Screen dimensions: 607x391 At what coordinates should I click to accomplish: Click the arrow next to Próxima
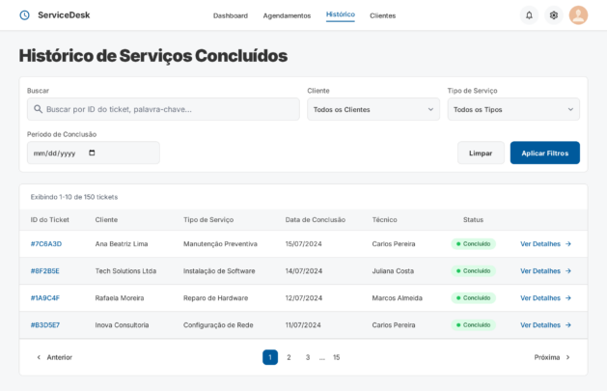click(x=567, y=357)
